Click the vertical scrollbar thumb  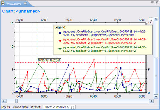coord(156,76)
